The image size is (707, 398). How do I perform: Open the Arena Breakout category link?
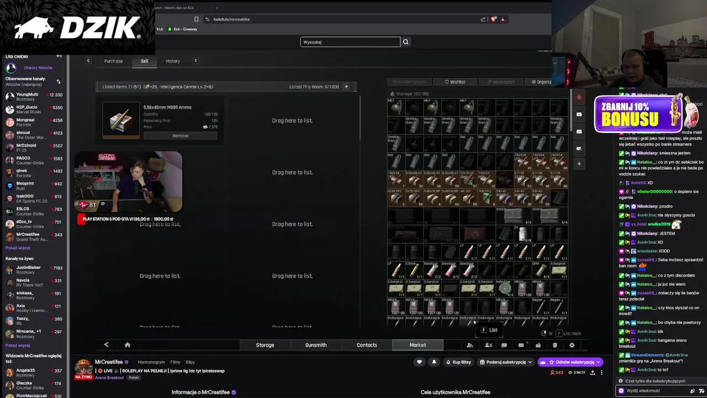109,378
